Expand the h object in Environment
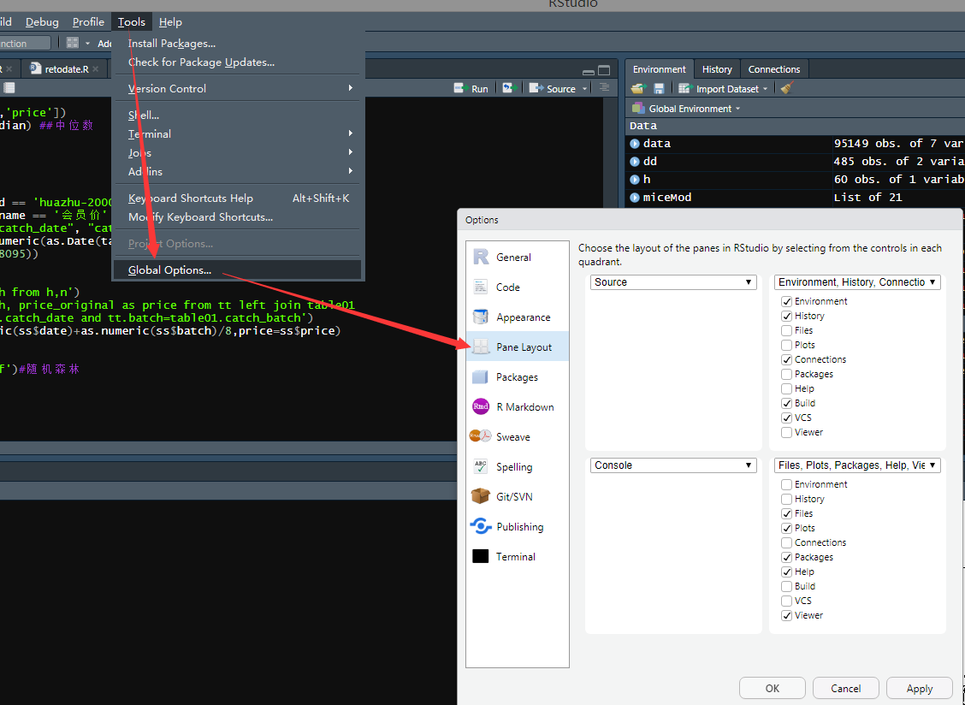Viewport: 965px width, 705px height. pyautogui.click(x=635, y=179)
